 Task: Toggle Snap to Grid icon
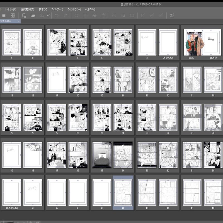[x=161, y=16]
